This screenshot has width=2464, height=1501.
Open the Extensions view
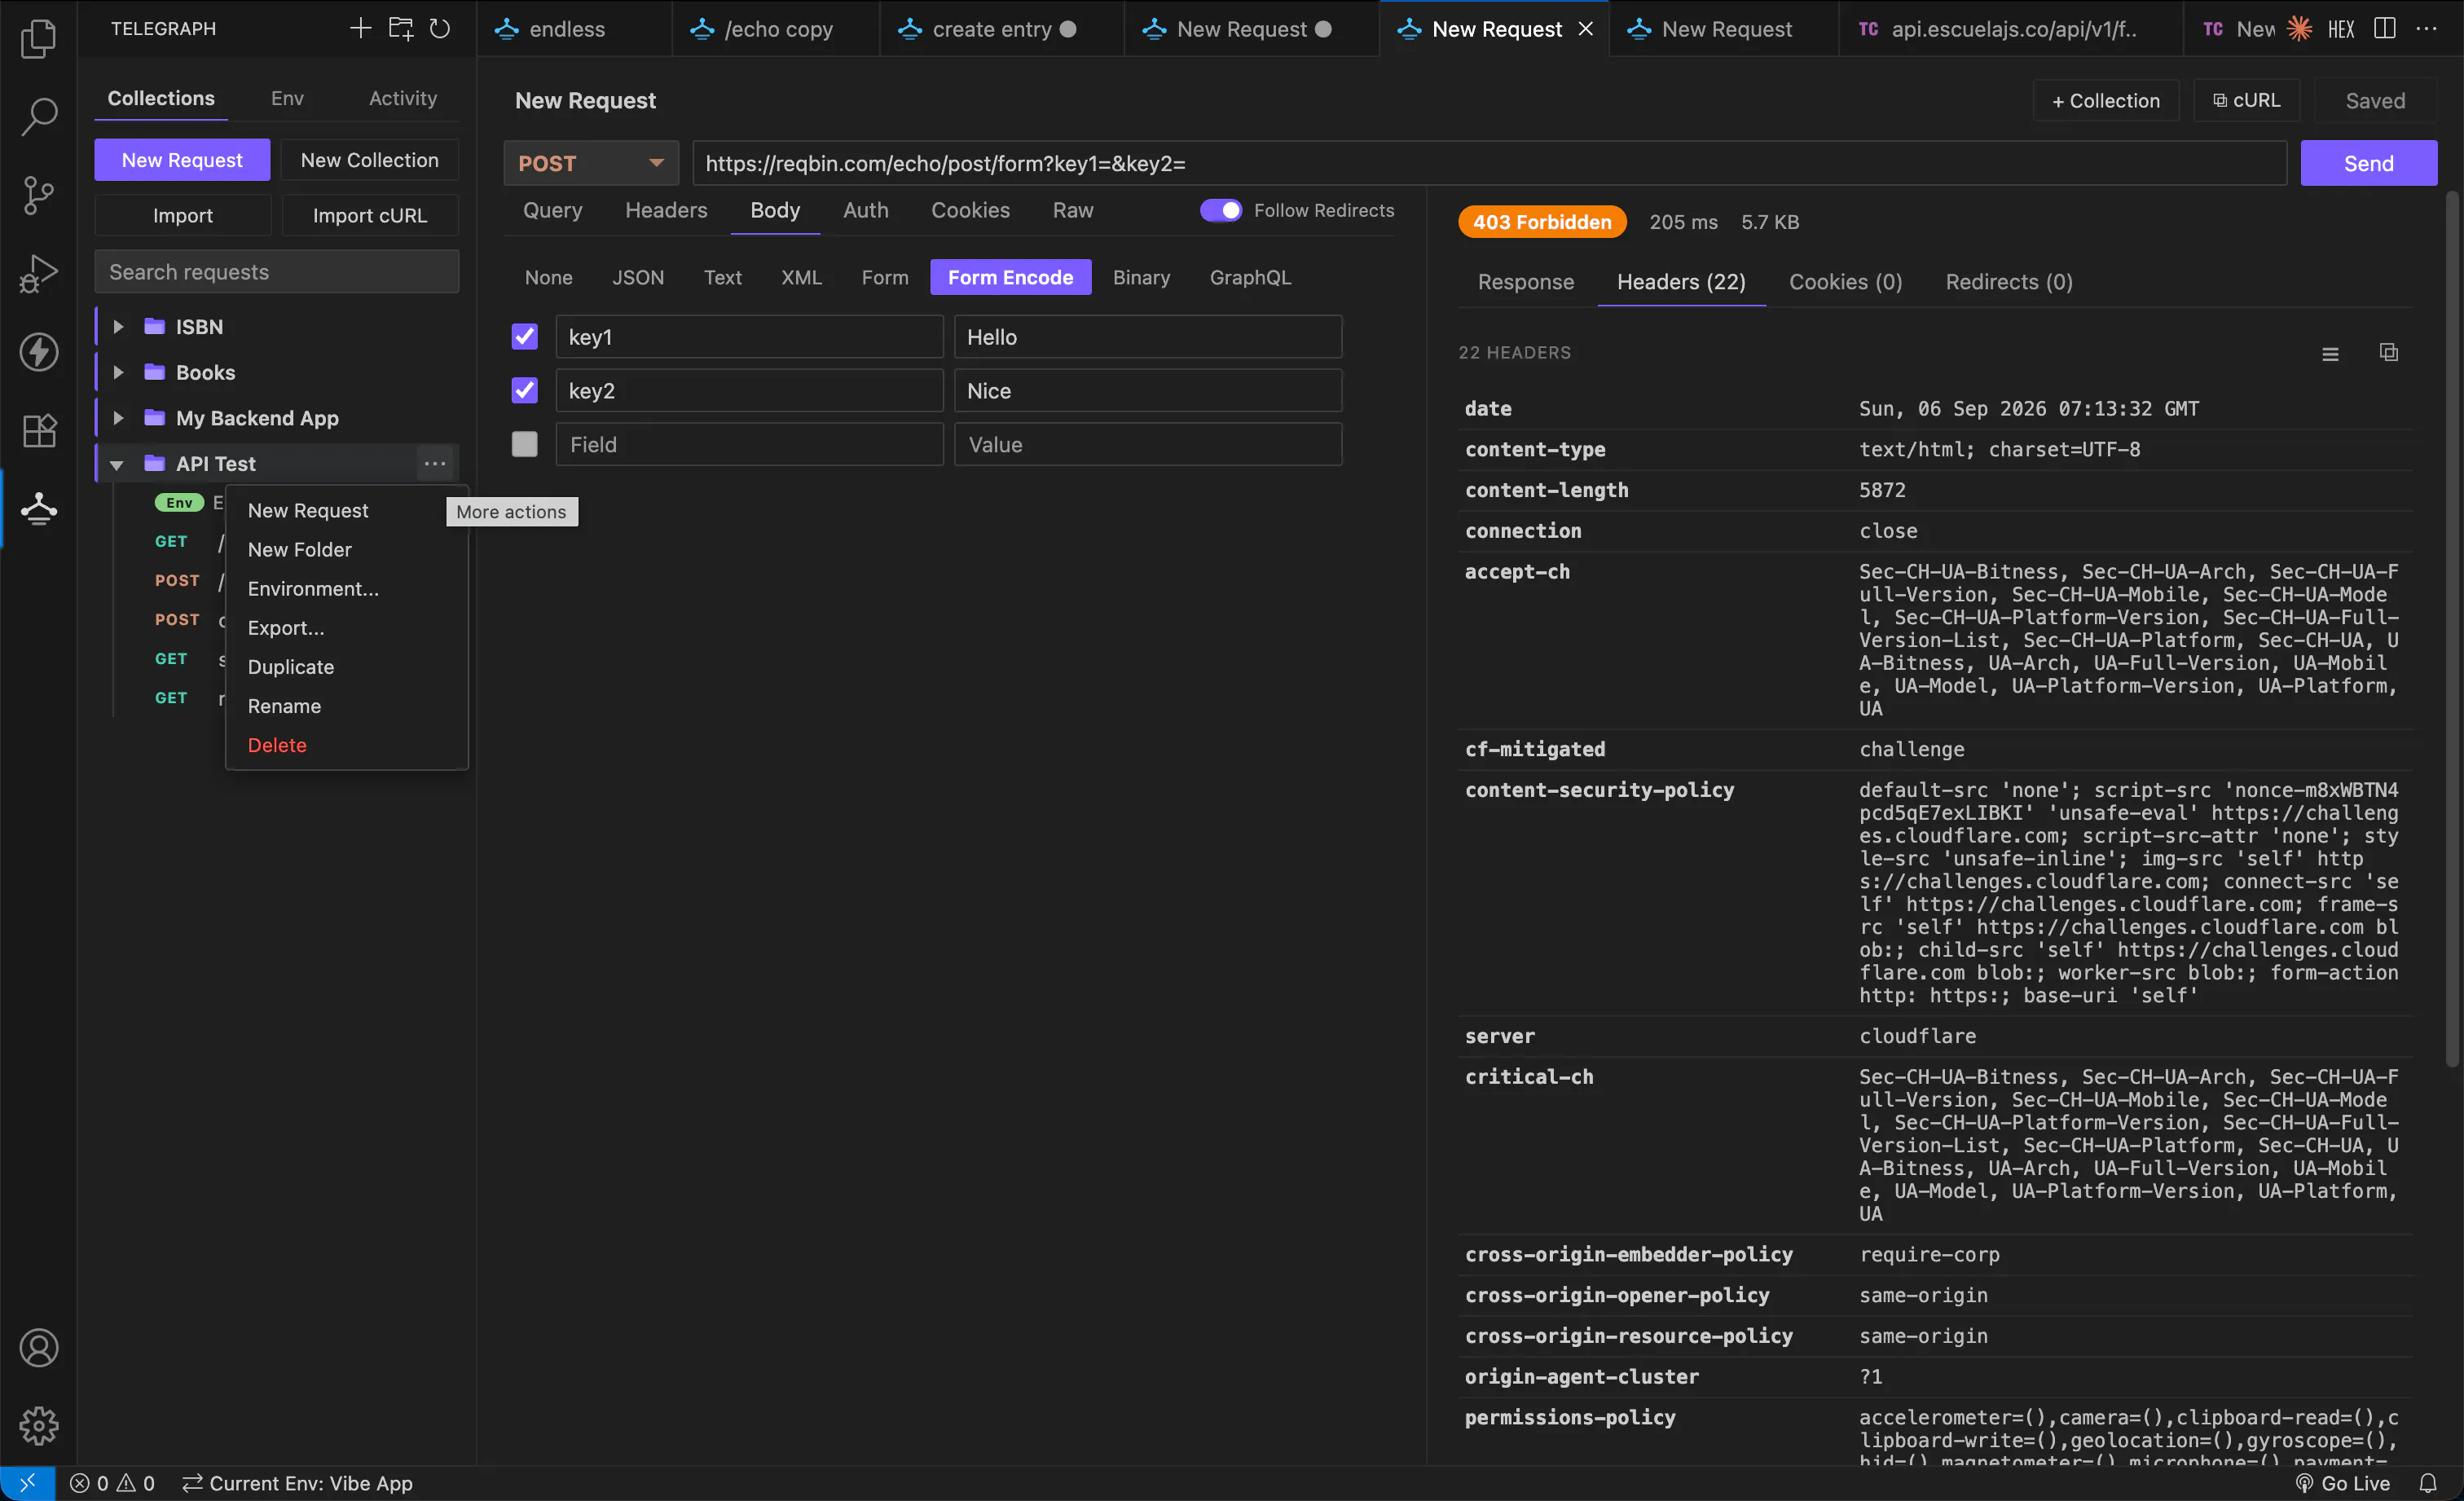pos(38,430)
